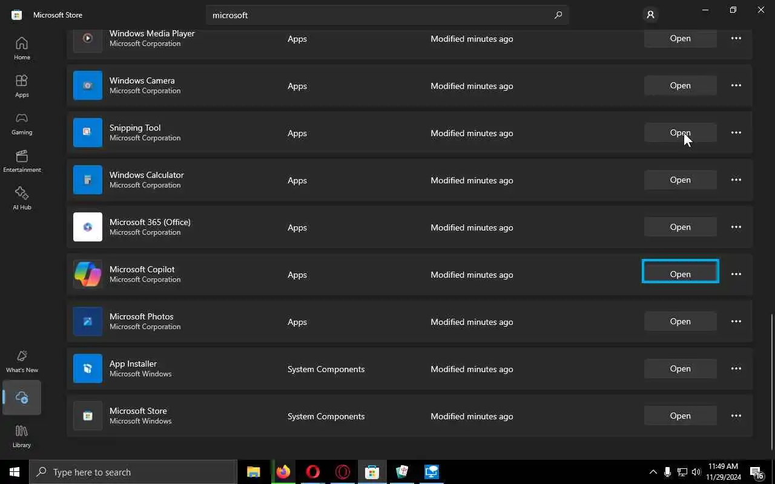775x484 pixels.
Task: Open more options for Microsoft Copilot
Action: [x=736, y=274]
